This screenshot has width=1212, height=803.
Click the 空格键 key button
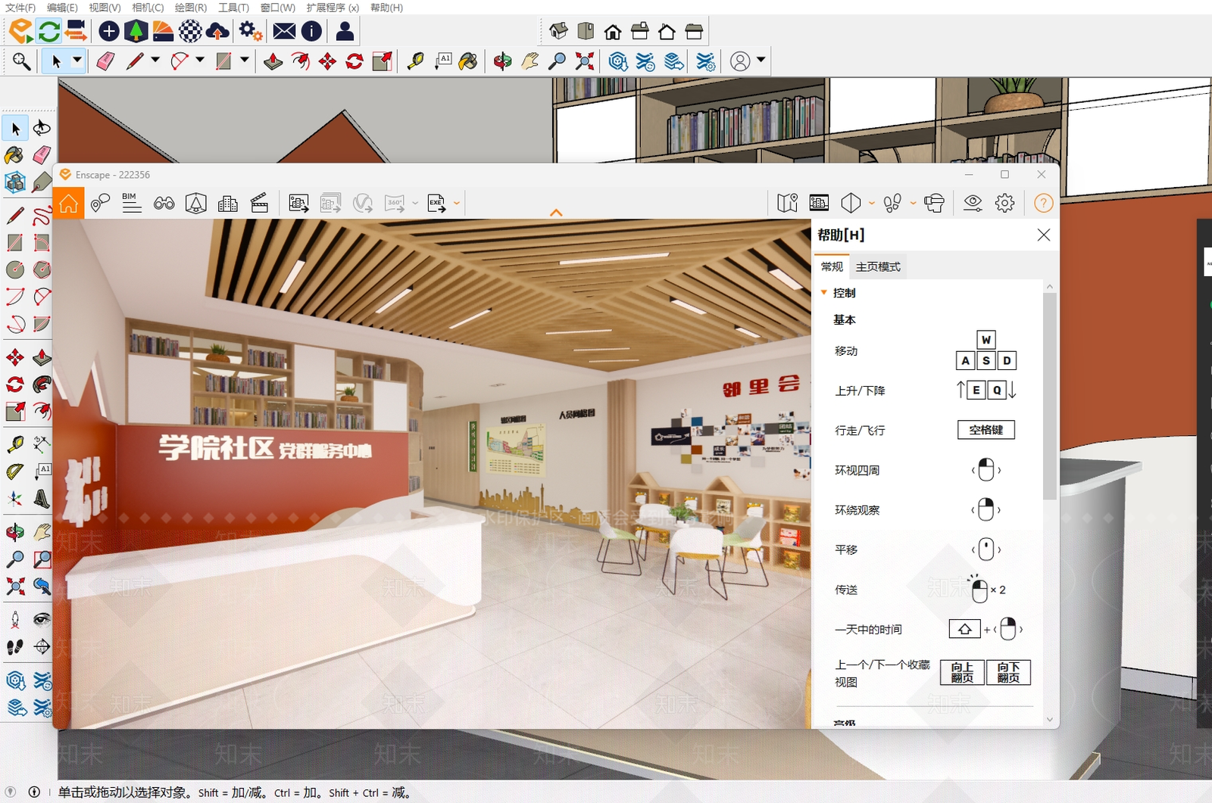point(986,430)
